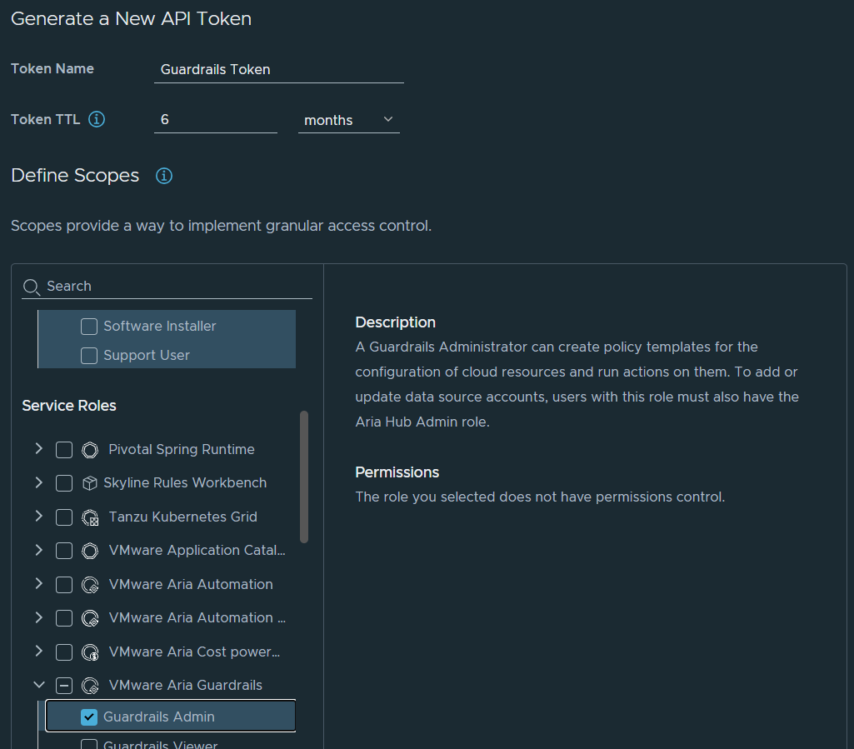
Task: Click the VMware Aria Automation icon
Action: pyautogui.click(x=90, y=585)
